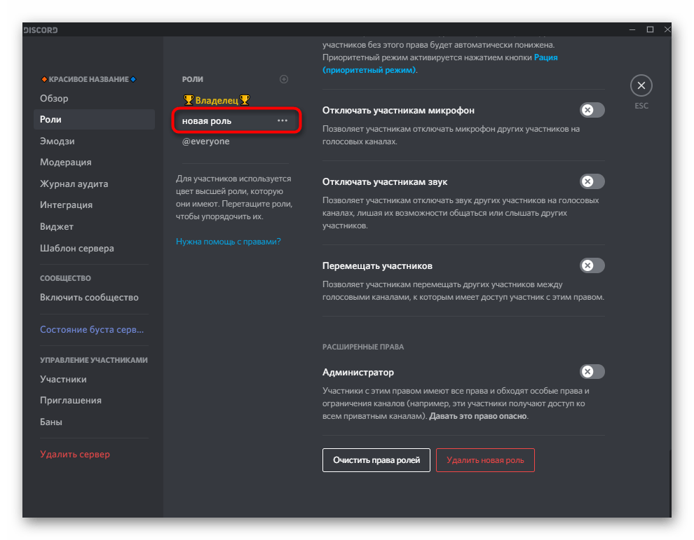Click Удалить новая роль button
Image resolution: width=694 pixels, height=540 pixels.
[485, 460]
